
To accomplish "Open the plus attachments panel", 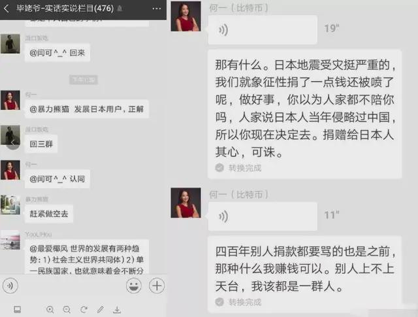I will (x=157, y=286).
